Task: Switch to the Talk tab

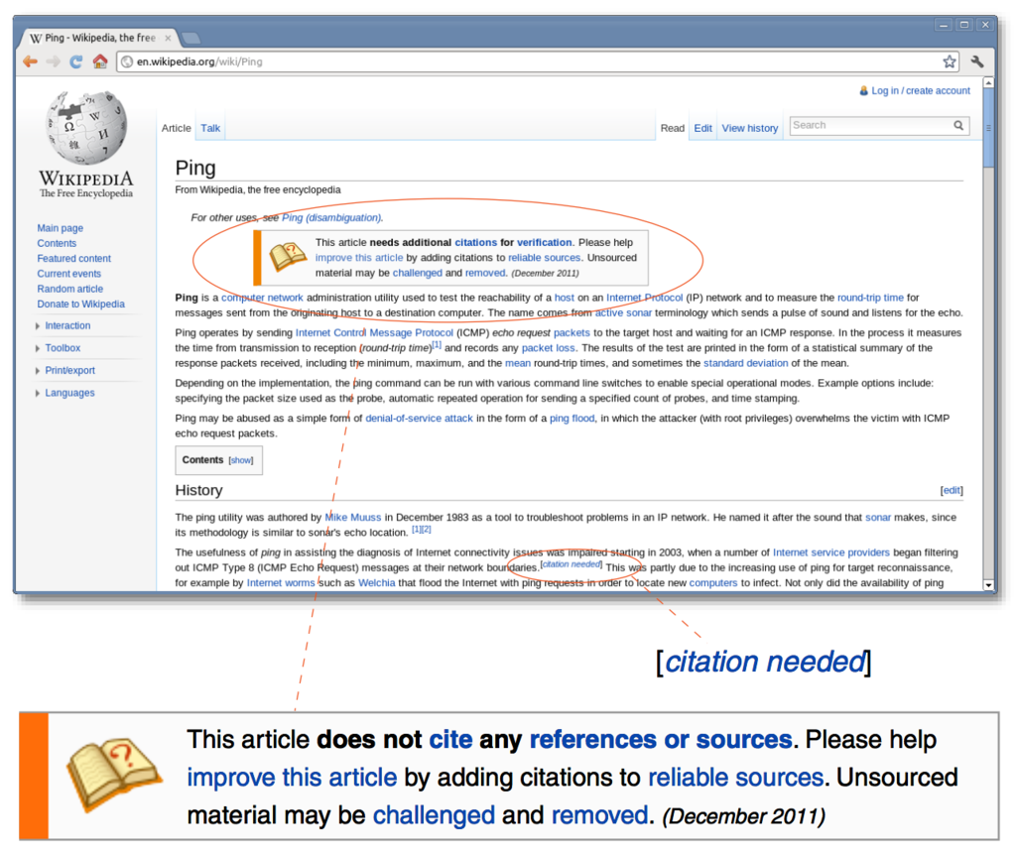Action: coord(210,128)
